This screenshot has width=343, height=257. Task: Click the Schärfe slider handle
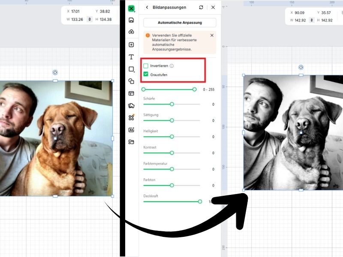click(172, 104)
